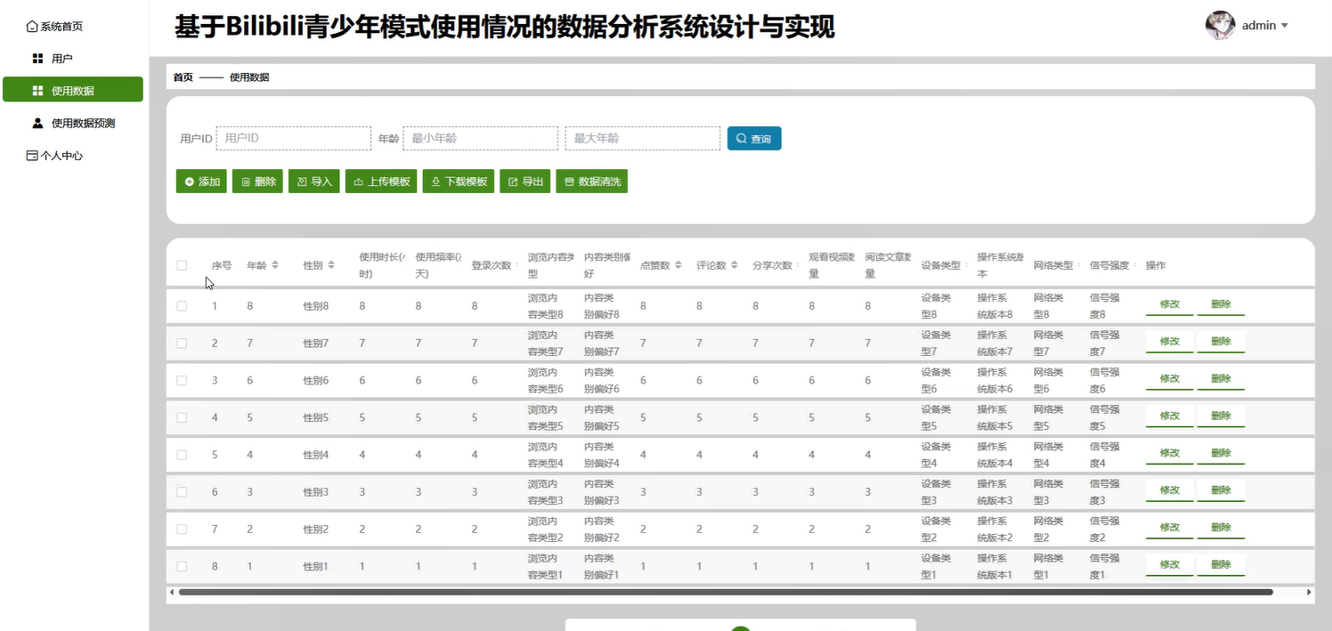Click the table's horizontal scrollbar thumb
Viewport: 1332px width, 631px height.
(726, 592)
